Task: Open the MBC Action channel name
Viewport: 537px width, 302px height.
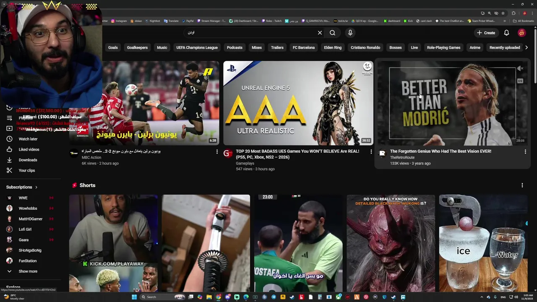Action: click(x=91, y=158)
